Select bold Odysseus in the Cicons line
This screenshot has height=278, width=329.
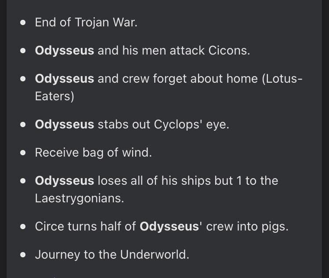coord(65,51)
